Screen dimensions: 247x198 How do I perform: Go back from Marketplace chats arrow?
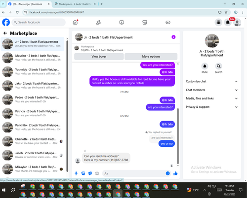tap(5, 33)
